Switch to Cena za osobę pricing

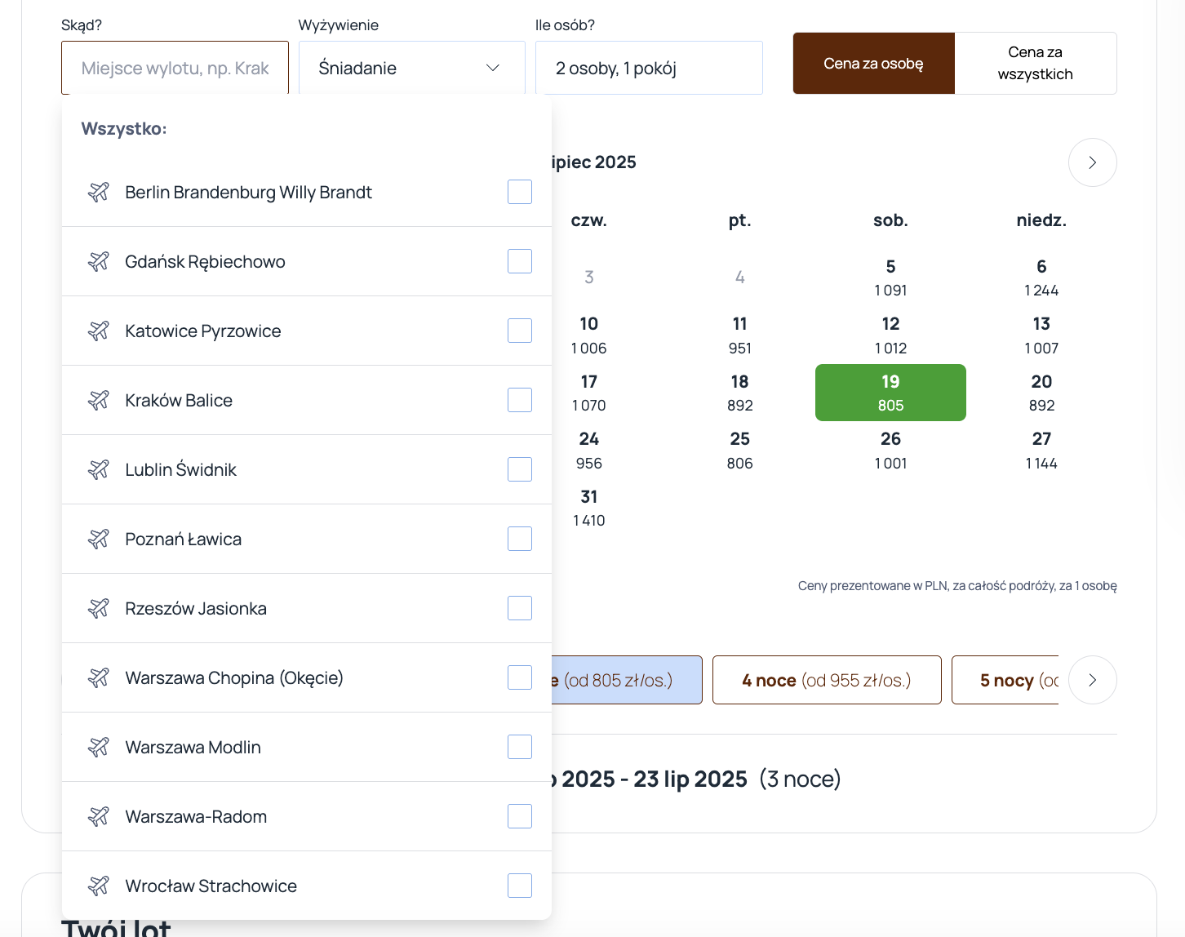(873, 64)
